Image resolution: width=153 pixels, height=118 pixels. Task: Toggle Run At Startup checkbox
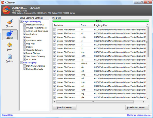pyautogui.click(x=24, y=53)
